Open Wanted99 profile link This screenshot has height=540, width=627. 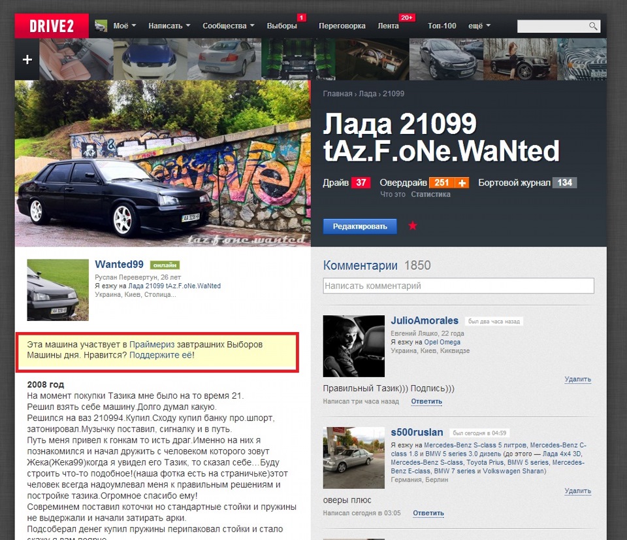pos(119,264)
